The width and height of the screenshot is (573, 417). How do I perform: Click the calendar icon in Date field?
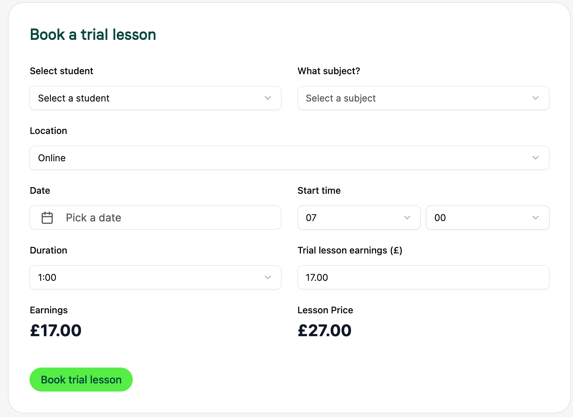coord(47,218)
